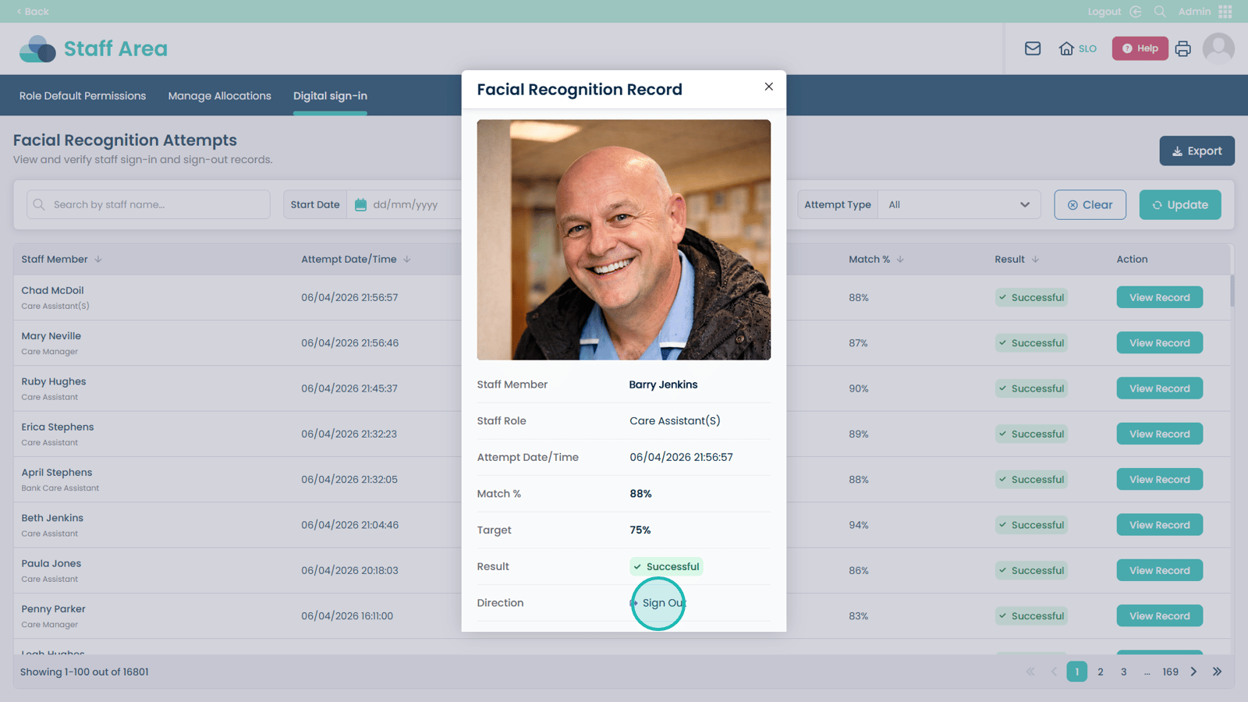Sort by Match % column arrow

(x=900, y=260)
